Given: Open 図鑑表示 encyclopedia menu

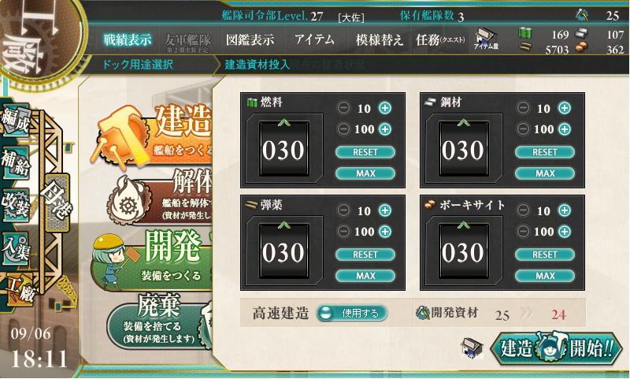Looking at the screenshot, I should coord(250,39).
